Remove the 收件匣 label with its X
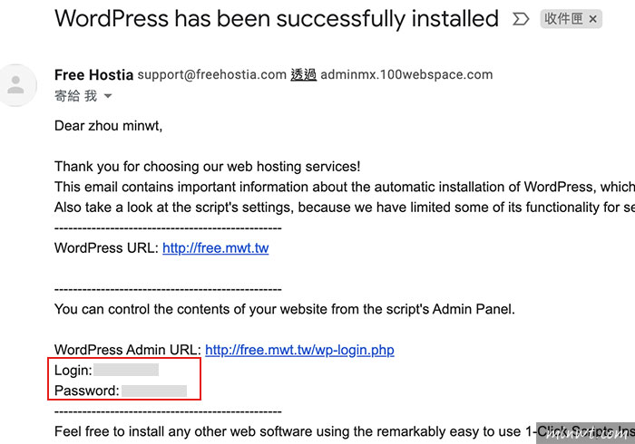Image resolution: width=635 pixels, height=444 pixels. pos(593,19)
